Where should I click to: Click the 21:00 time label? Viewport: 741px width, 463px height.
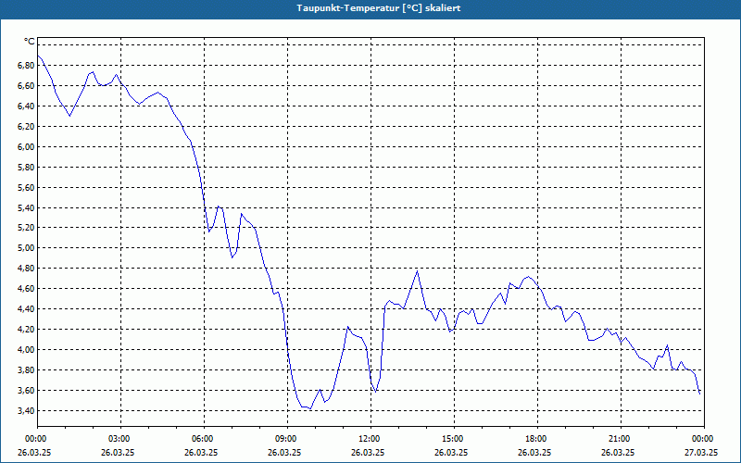621,439
